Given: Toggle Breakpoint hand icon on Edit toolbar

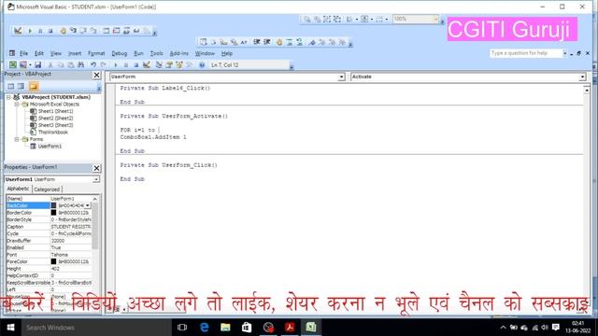Looking at the screenshot, I should point(278,42).
